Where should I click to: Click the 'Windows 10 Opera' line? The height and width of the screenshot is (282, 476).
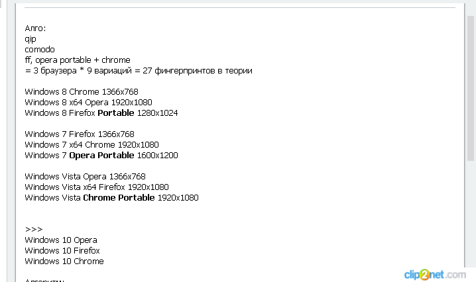pyautogui.click(x=61, y=240)
